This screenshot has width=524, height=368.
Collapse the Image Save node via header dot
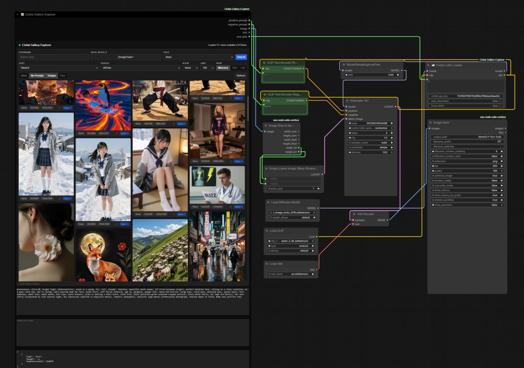(431, 122)
